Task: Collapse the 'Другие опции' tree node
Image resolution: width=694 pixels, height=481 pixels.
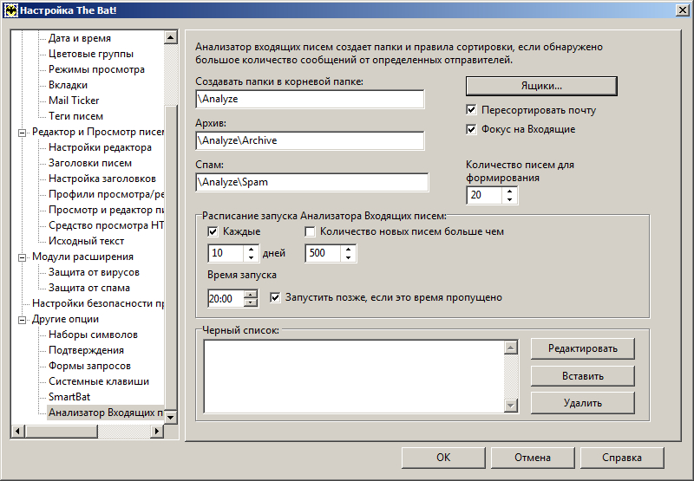Action: click(x=23, y=319)
